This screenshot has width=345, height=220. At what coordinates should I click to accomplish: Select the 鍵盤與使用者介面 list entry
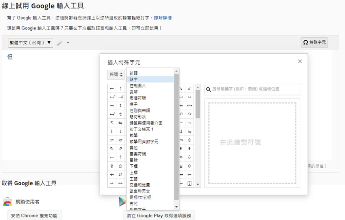[150, 123]
